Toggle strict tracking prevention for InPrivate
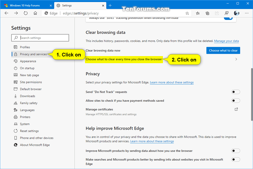This screenshot has height=169, width=253. click(x=228, y=18)
